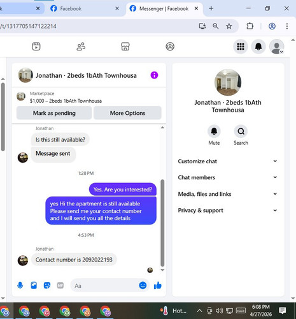296x319 pixels.
Task: Click the browser address bar URL
Action: 28,26
